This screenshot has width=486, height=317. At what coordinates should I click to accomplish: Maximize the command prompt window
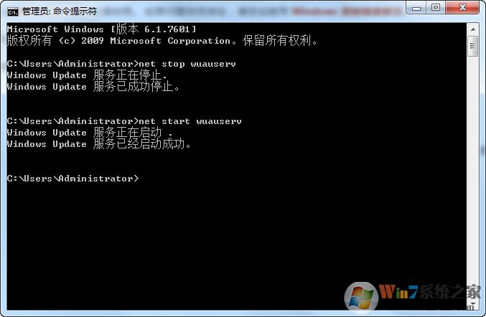click(436, 7)
